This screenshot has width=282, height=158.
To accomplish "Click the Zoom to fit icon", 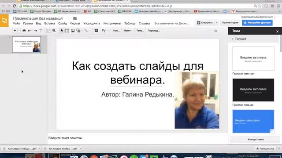I will 48,31.
